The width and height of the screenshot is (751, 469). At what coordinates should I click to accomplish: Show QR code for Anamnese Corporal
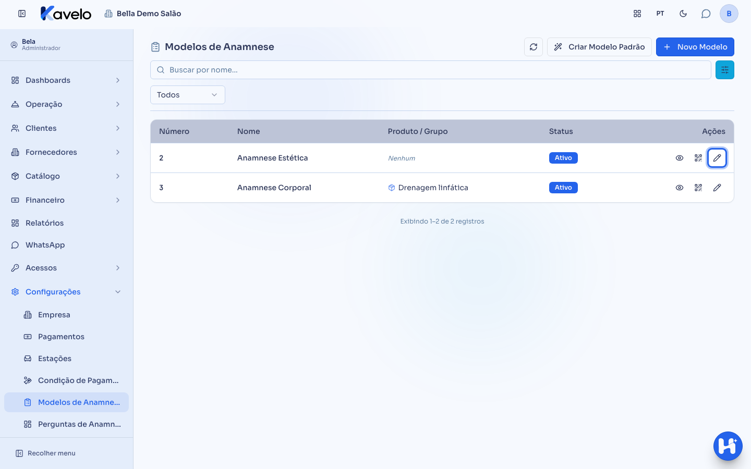coord(698,188)
